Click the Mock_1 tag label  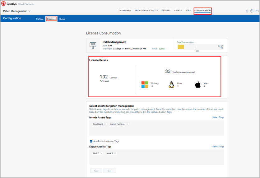96,153
